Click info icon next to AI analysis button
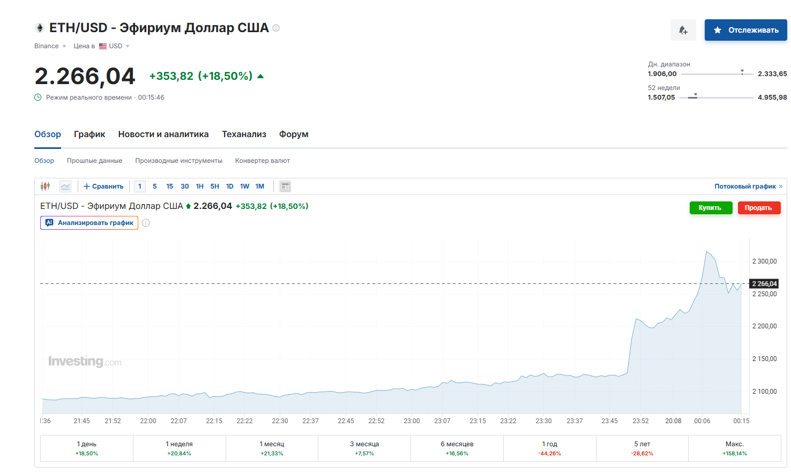This screenshot has height=473, width=791. [x=146, y=223]
